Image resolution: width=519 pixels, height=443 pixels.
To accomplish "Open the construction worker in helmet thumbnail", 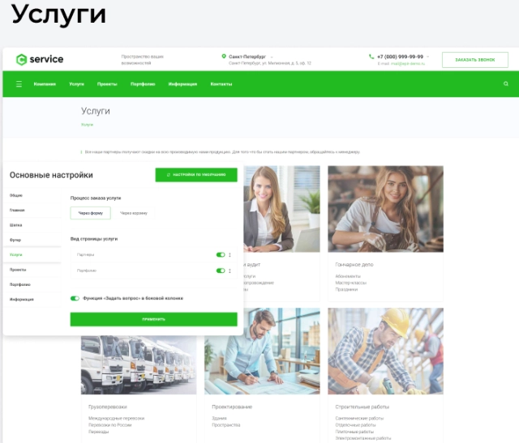I will coord(386,351).
